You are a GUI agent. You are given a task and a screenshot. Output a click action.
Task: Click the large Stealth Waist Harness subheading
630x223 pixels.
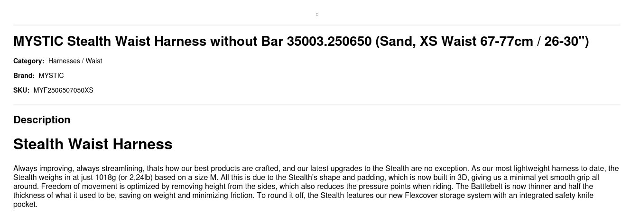tap(93, 144)
